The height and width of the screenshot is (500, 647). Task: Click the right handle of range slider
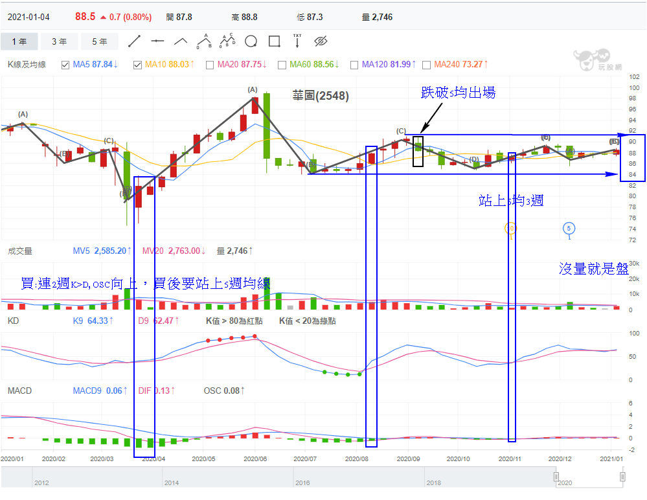click(622, 477)
